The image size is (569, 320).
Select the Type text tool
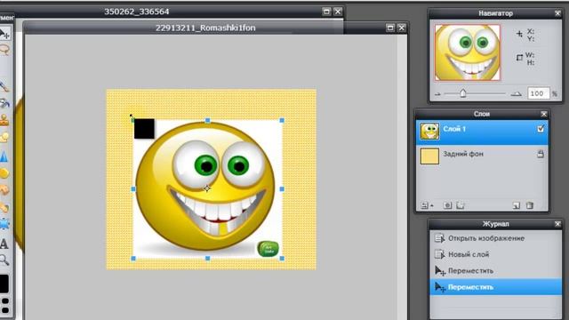4,244
